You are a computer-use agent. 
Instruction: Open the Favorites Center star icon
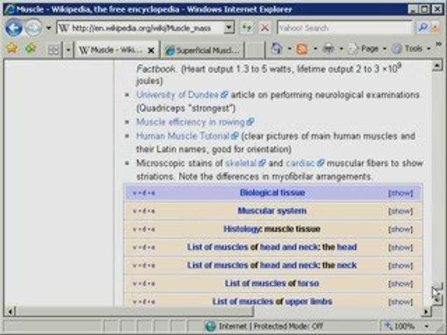pos(12,49)
